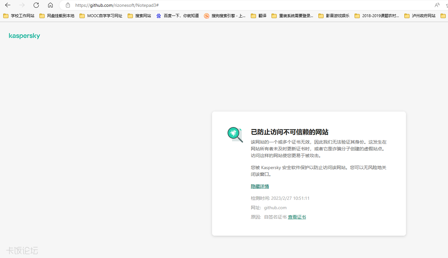Click the detection time 2023/2/27 10:51:11
Screen dimensions: 448x258
(290, 198)
